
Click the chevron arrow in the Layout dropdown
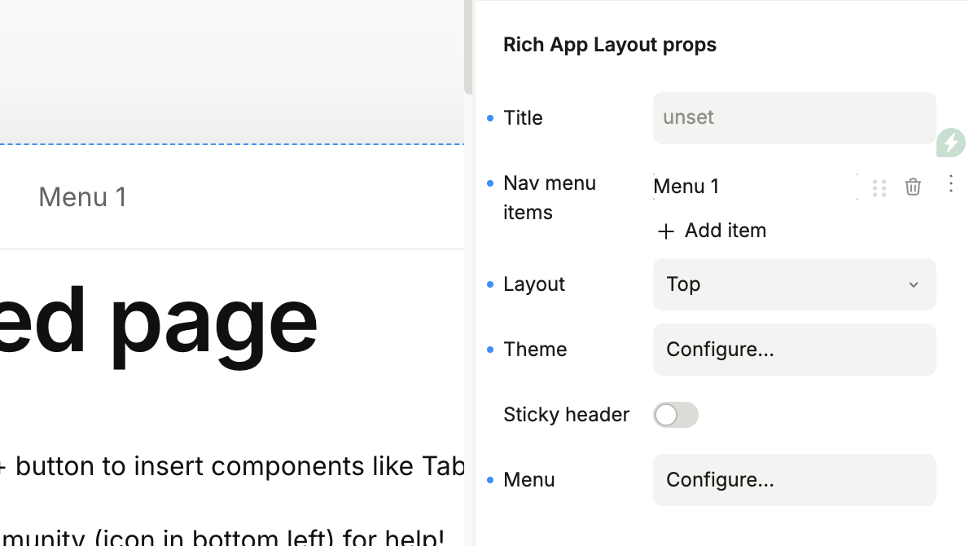pos(914,284)
